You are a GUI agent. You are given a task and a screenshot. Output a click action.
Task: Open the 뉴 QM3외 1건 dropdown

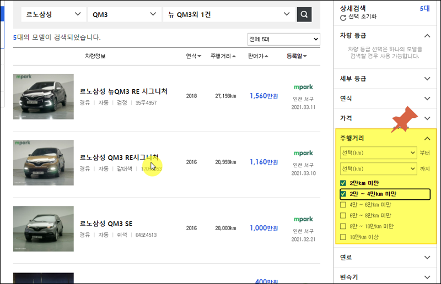[x=229, y=14]
